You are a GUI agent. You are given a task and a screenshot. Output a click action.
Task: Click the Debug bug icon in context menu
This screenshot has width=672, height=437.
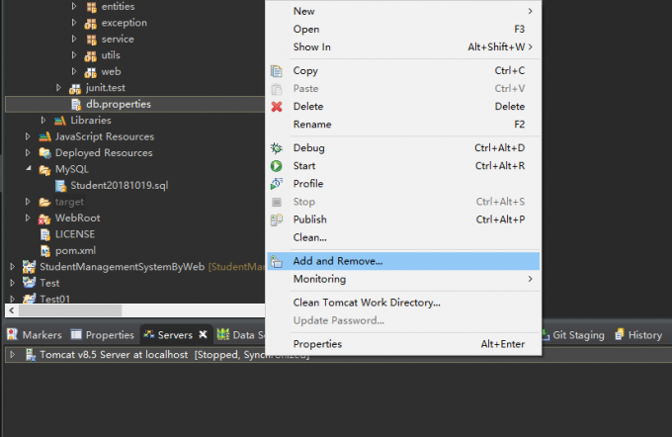click(277, 148)
